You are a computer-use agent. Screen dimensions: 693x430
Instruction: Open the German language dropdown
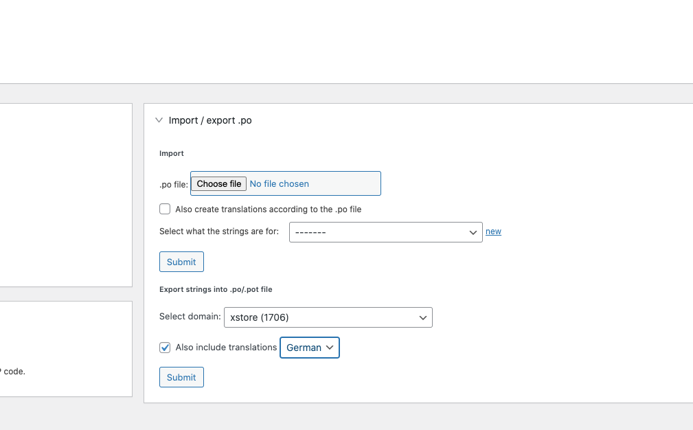click(309, 348)
